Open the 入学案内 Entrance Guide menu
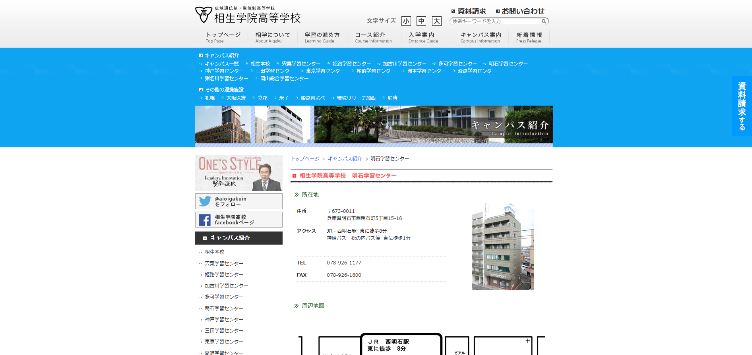Image resolution: width=752 pixels, height=355 pixels. tap(423, 37)
